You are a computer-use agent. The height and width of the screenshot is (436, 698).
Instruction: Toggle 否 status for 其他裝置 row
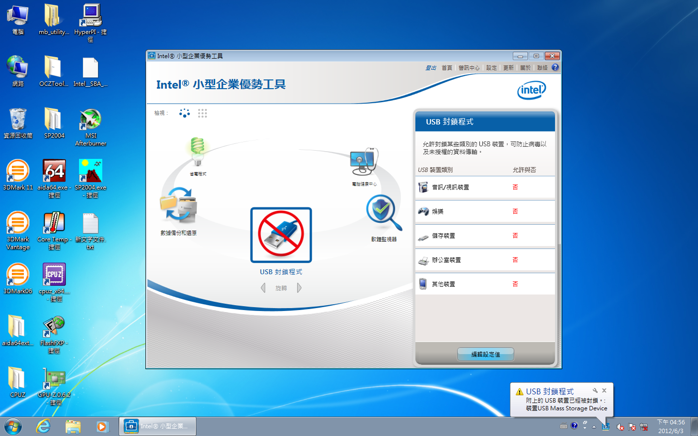pos(515,284)
